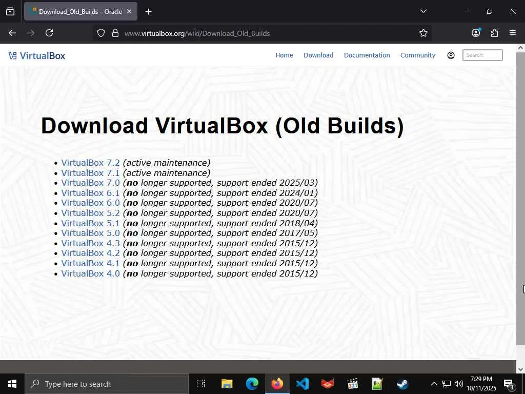This screenshot has width=525, height=394.
Task: Open the red layered app taskbar icon
Action: click(x=328, y=384)
